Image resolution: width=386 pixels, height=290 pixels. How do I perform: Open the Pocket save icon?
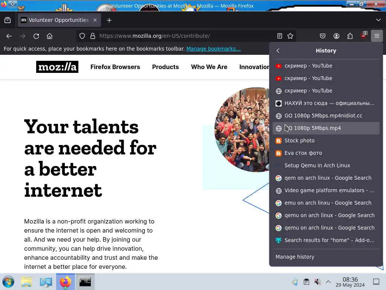tap(323, 36)
